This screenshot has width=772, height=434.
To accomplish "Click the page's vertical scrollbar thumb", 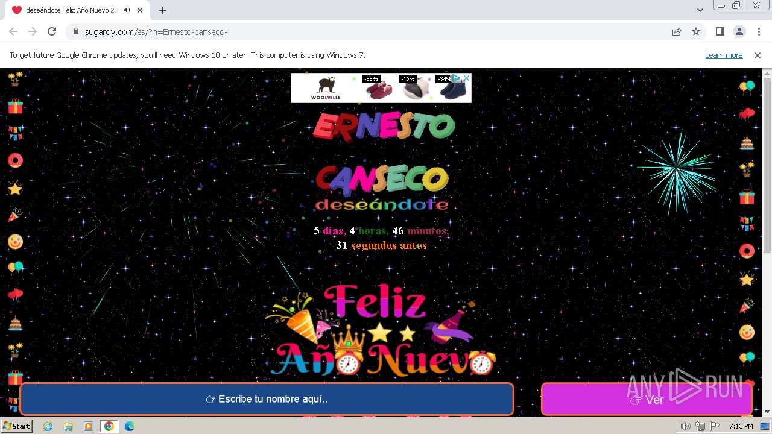I will [767, 166].
